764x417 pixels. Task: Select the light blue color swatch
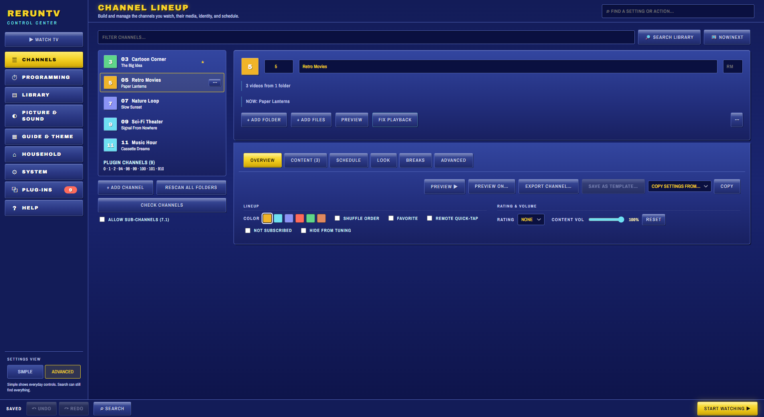pos(278,218)
